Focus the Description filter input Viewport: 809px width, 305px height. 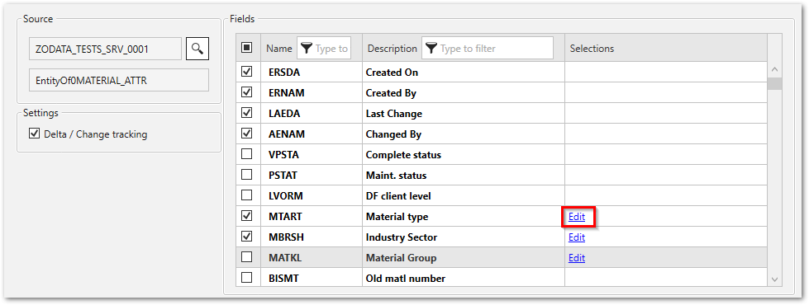click(488, 49)
